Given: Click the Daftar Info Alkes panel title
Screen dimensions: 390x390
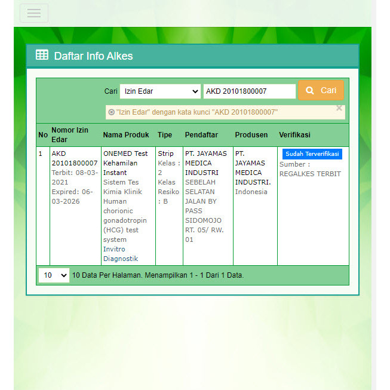Looking at the screenshot, I should click(93, 56).
